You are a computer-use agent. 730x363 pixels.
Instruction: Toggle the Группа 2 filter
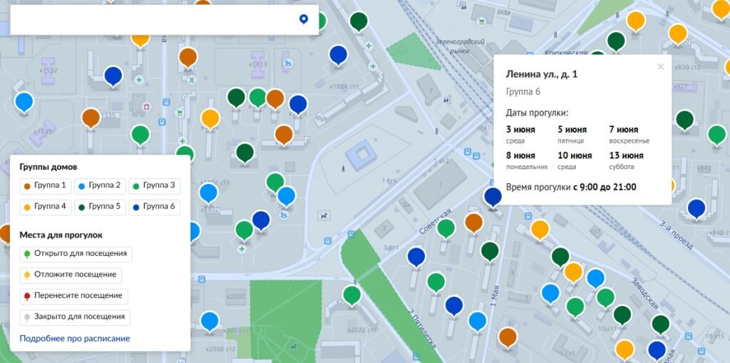(x=100, y=185)
